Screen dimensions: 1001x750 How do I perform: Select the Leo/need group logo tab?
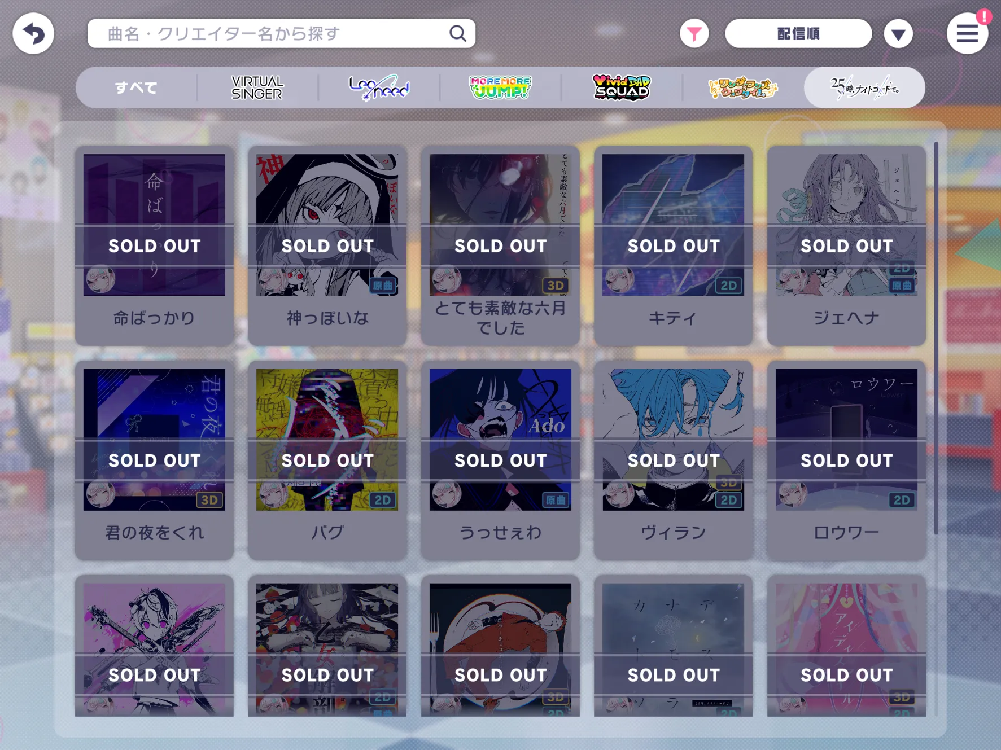[379, 87]
